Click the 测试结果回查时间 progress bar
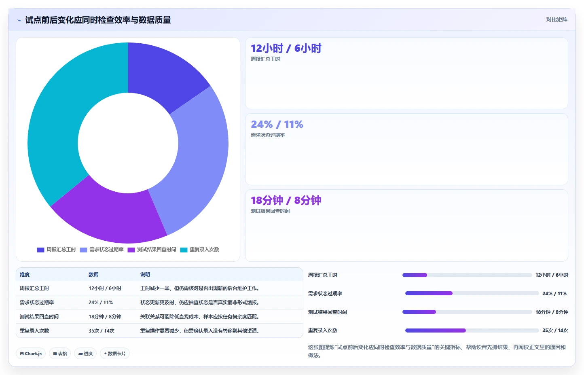The height and width of the screenshot is (375, 584). point(467,312)
